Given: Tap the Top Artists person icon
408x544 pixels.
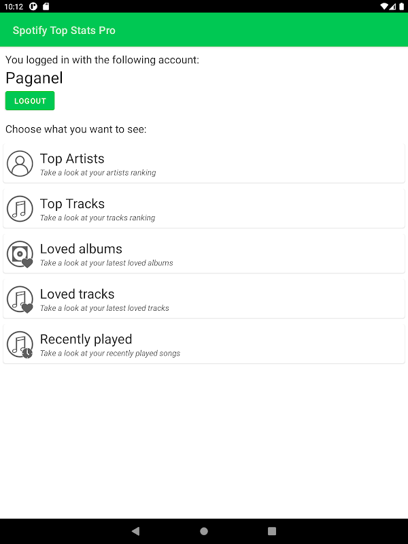Looking at the screenshot, I should click(x=20, y=163).
